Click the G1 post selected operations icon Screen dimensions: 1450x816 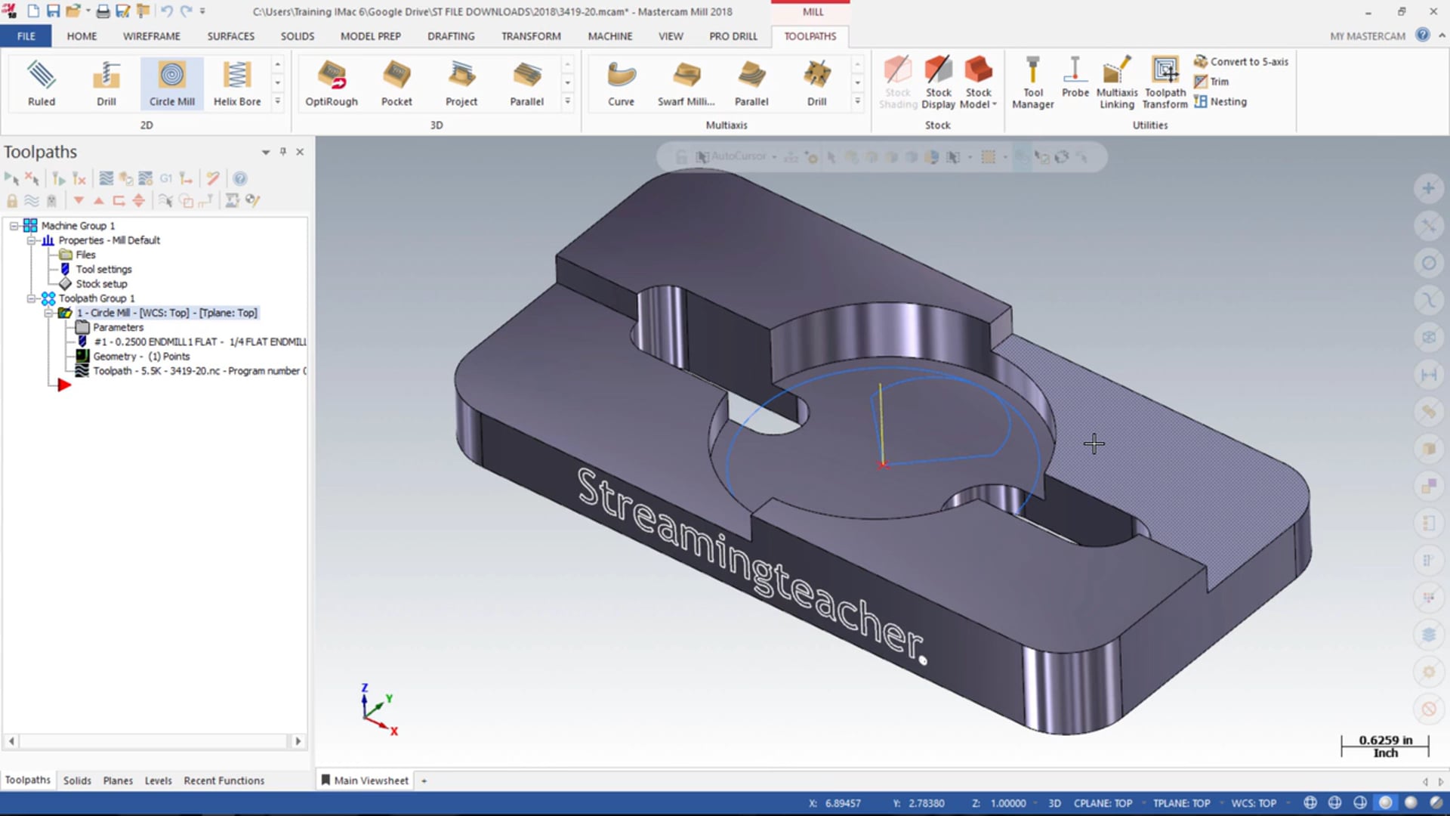[165, 178]
